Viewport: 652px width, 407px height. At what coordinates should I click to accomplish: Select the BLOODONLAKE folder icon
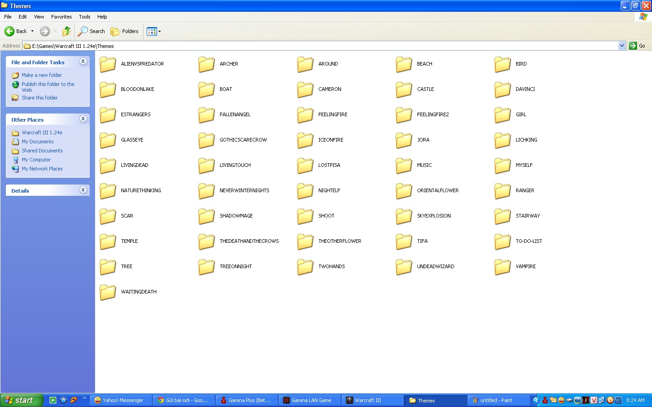(x=108, y=90)
